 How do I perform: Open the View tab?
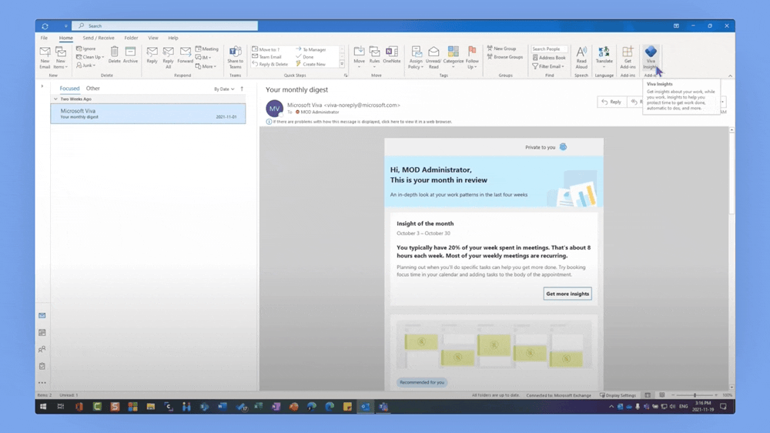coord(153,38)
